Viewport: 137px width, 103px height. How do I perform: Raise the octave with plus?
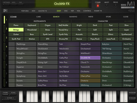coord(13,100)
